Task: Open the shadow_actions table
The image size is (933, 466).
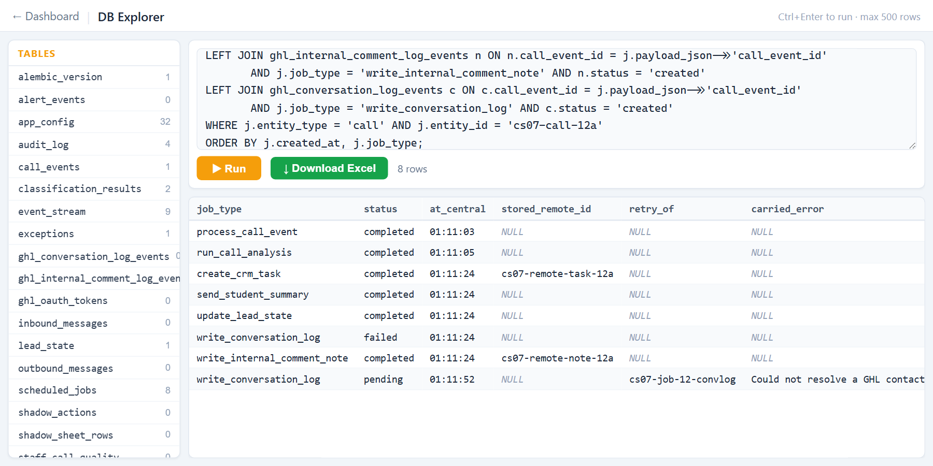Action: (x=94, y=413)
